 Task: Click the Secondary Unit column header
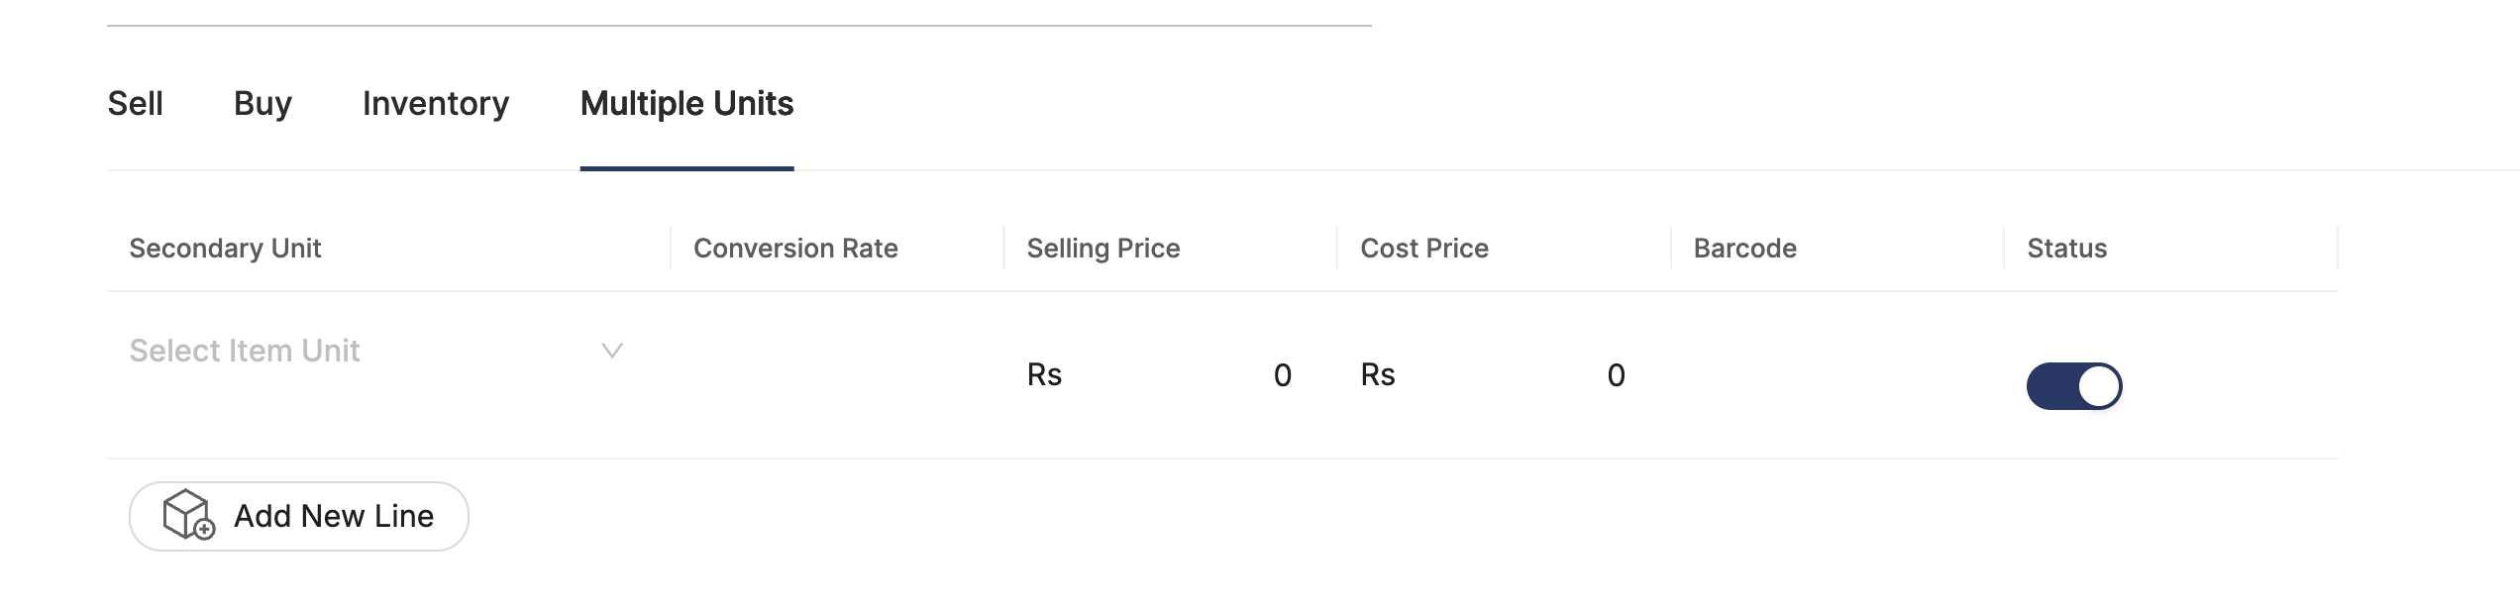coord(225,248)
